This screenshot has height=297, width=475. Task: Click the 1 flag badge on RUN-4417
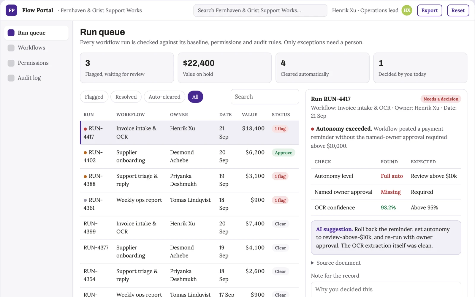click(280, 129)
